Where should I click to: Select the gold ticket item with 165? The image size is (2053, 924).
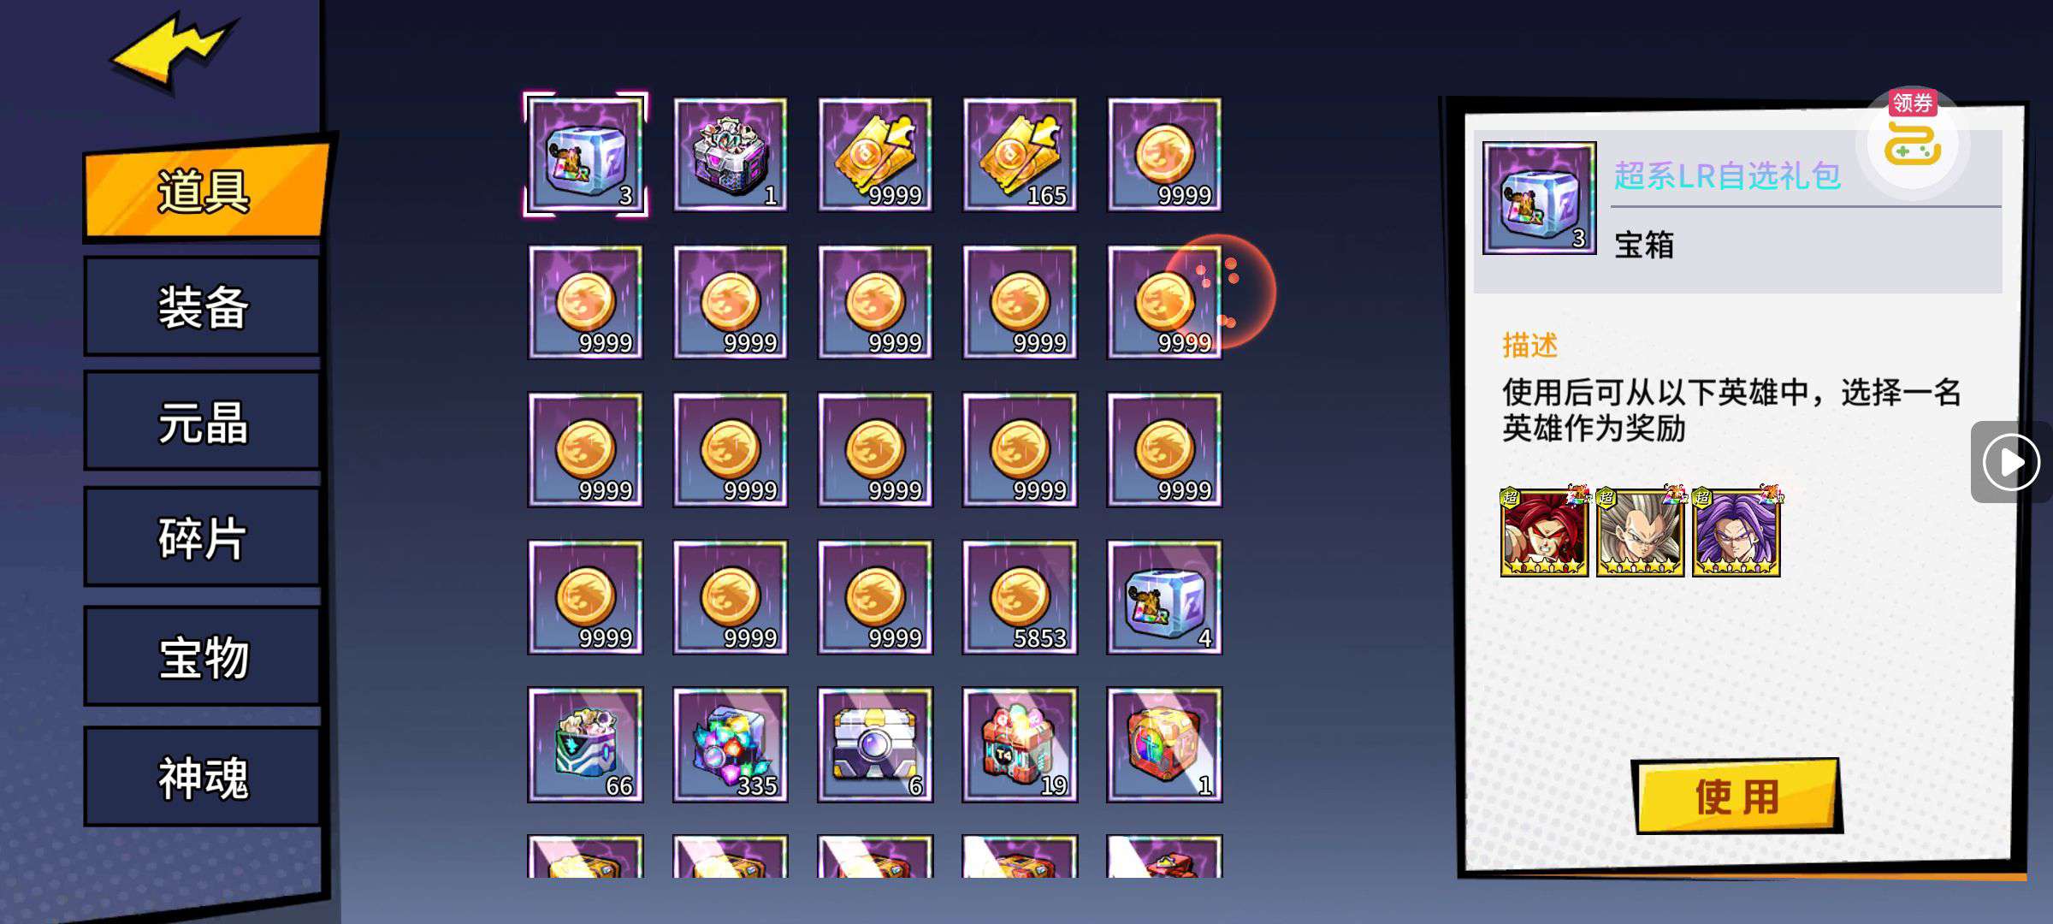pyautogui.click(x=1020, y=155)
